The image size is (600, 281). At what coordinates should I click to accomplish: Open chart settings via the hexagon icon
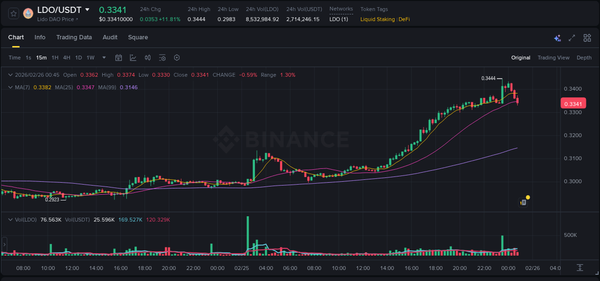click(x=177, y=58)
